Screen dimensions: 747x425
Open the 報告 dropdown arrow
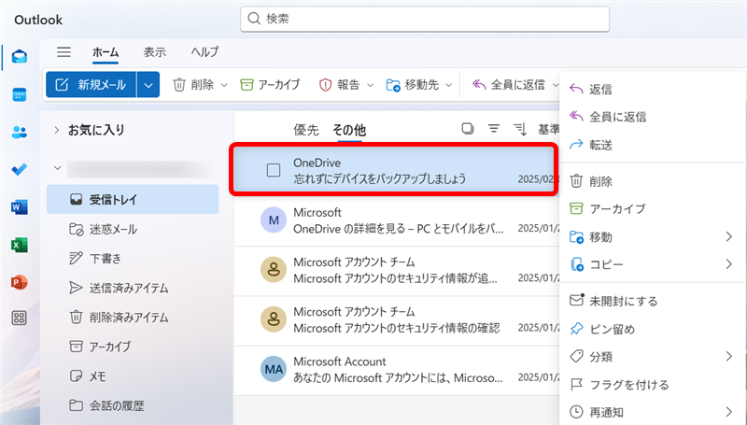[x=370, y=85]
